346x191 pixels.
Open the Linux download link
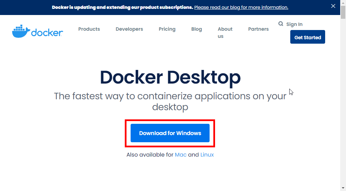tap(207, 155)
